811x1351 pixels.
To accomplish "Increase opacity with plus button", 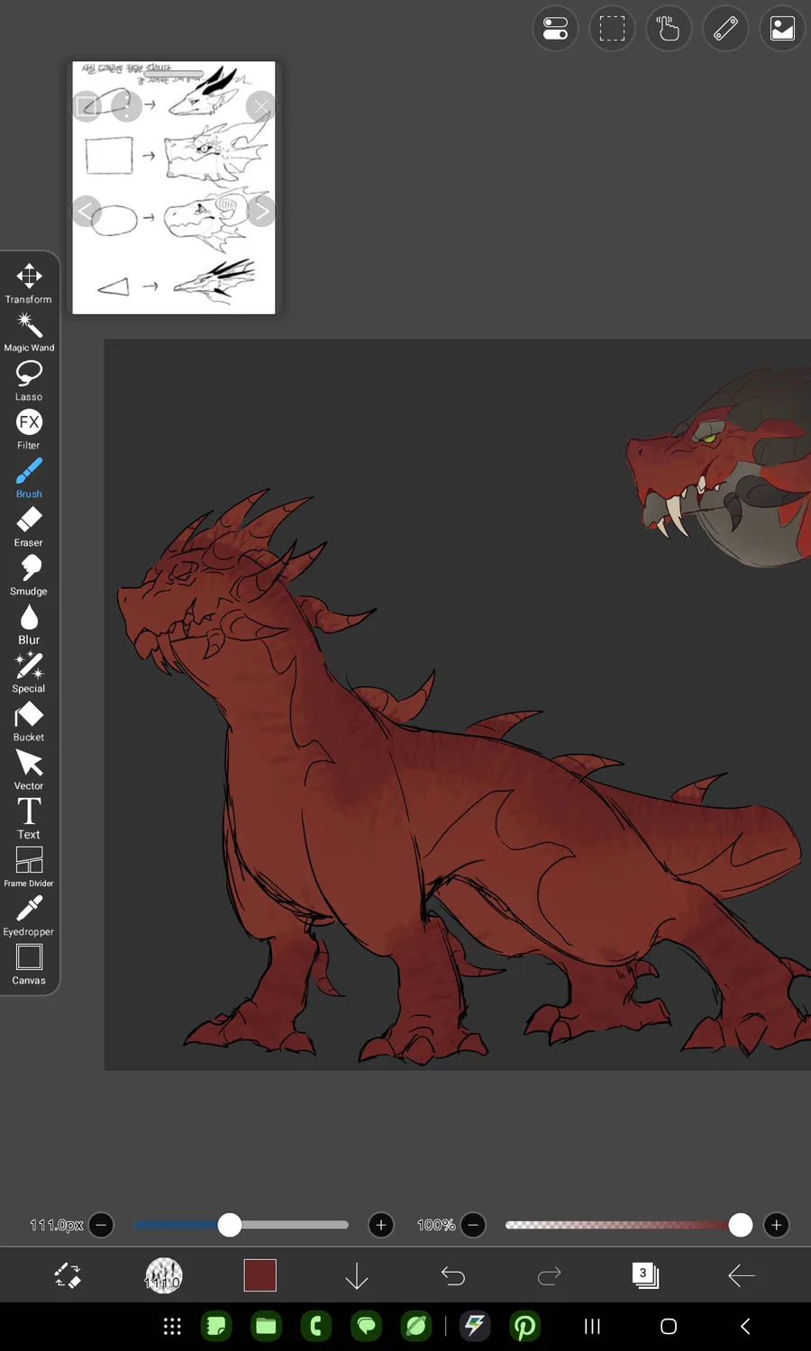I will [x=776, y=1225].
